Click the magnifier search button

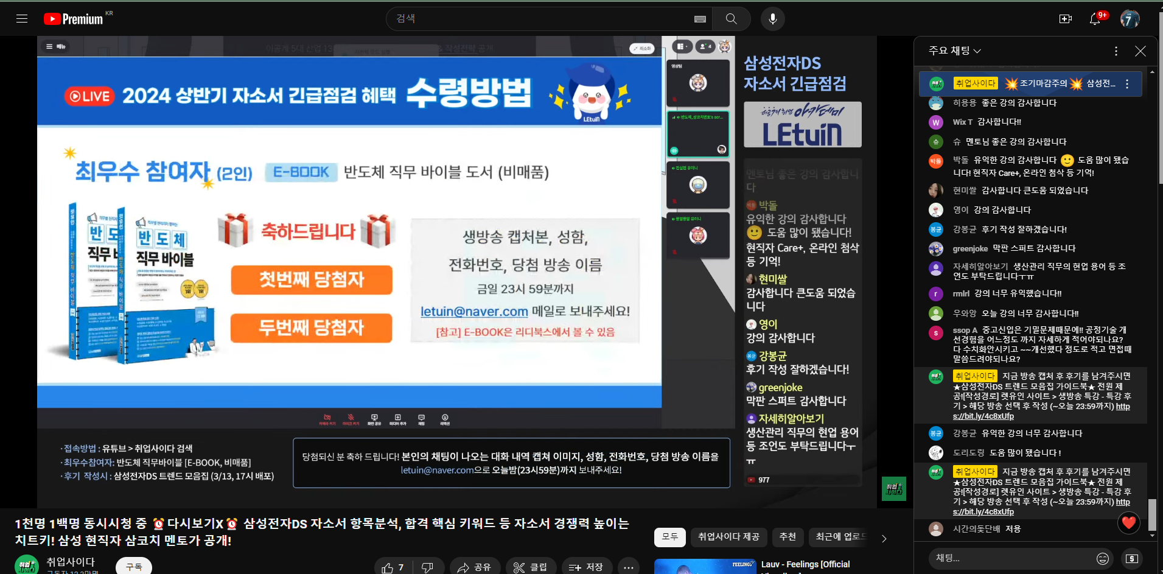pos(731,19)
